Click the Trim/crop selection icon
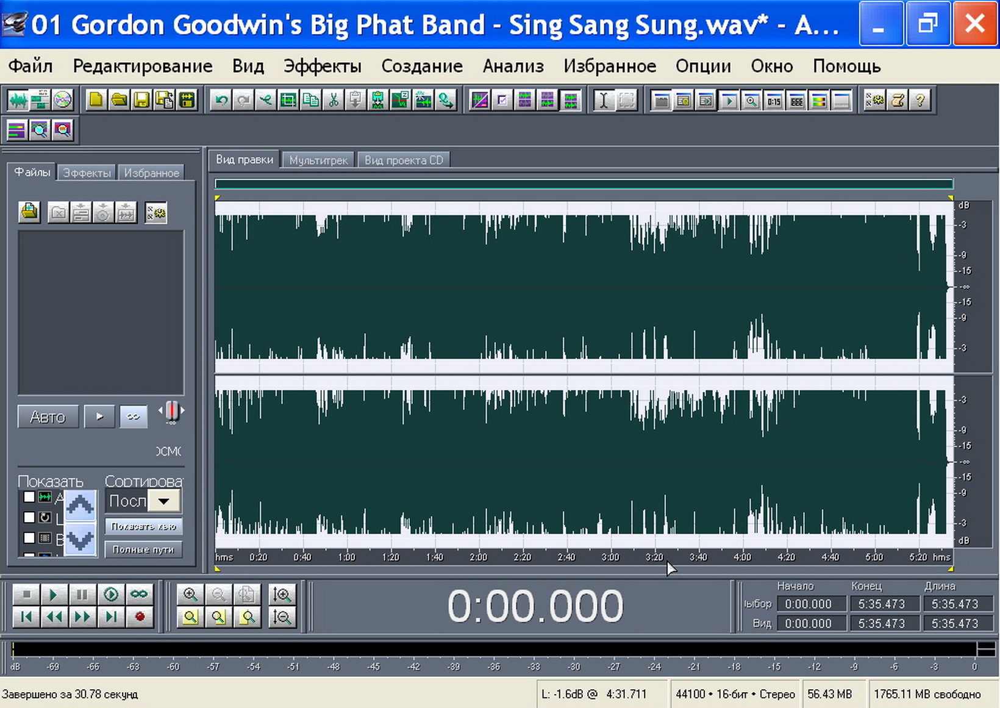 click(288, 100)
